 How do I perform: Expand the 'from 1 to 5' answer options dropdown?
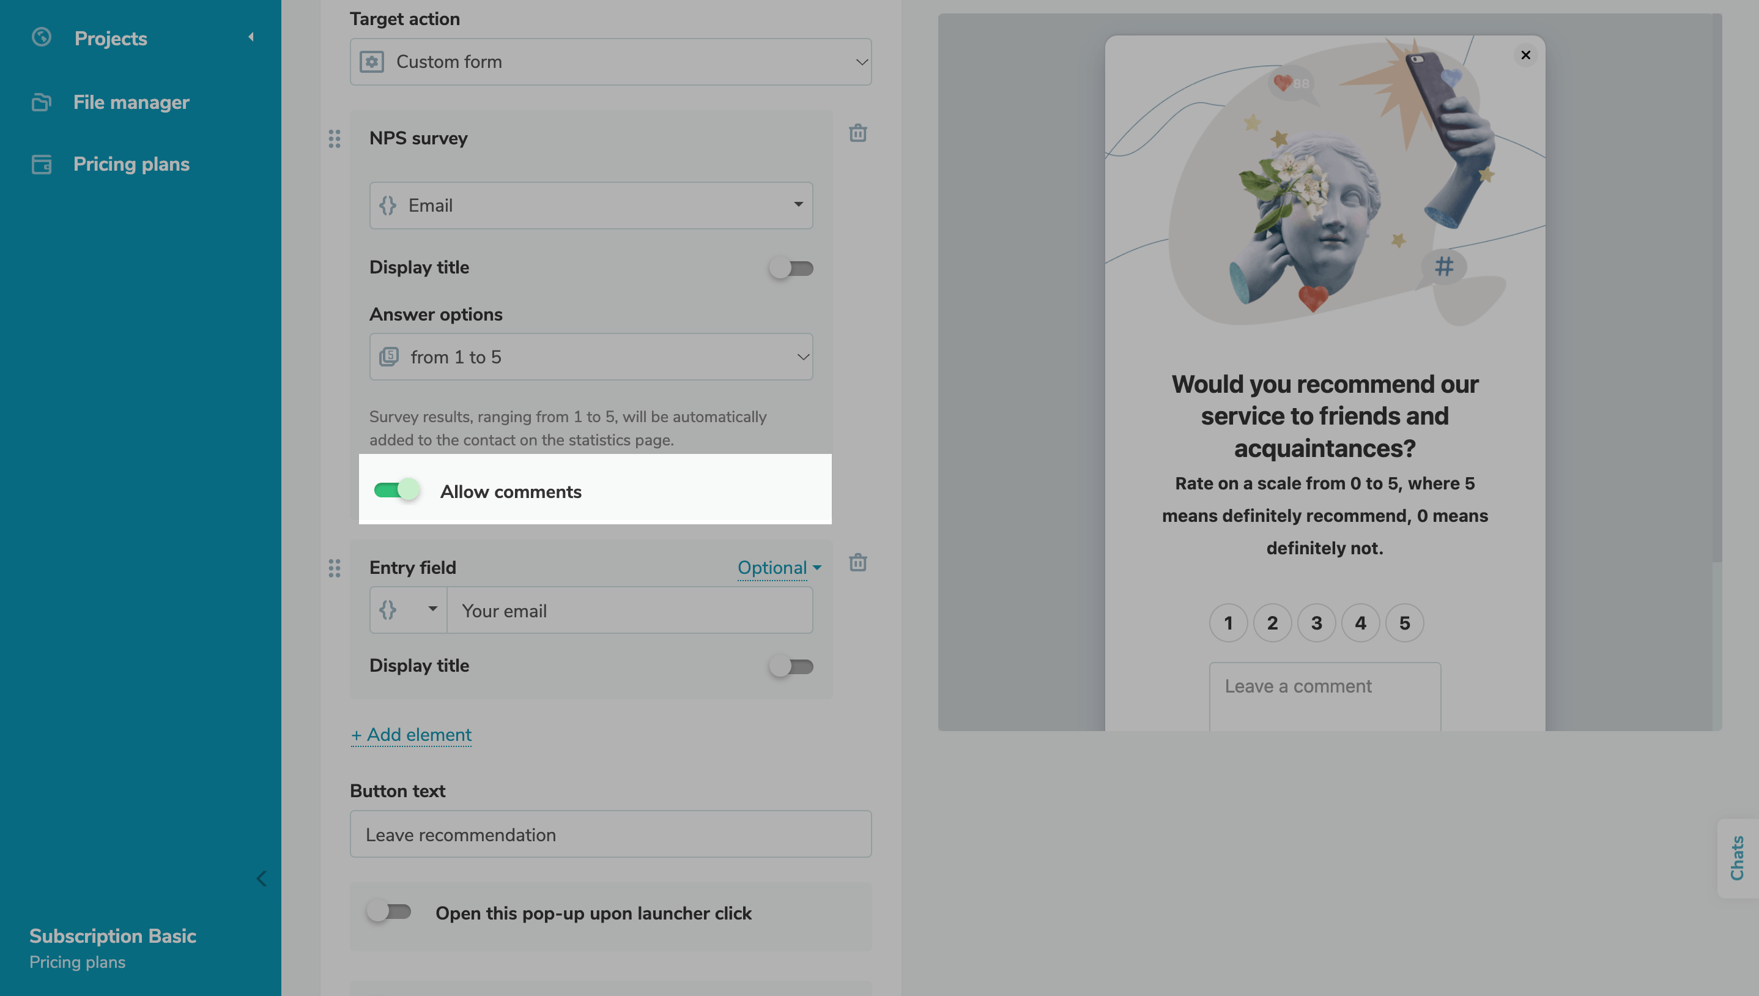[x=591, y=357]
